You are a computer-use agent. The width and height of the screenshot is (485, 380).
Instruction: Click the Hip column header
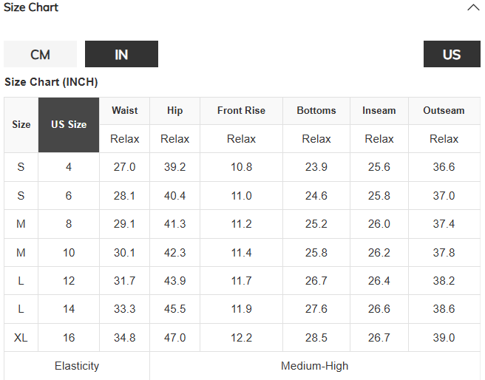pyautogui.click(x=174, y=111)
